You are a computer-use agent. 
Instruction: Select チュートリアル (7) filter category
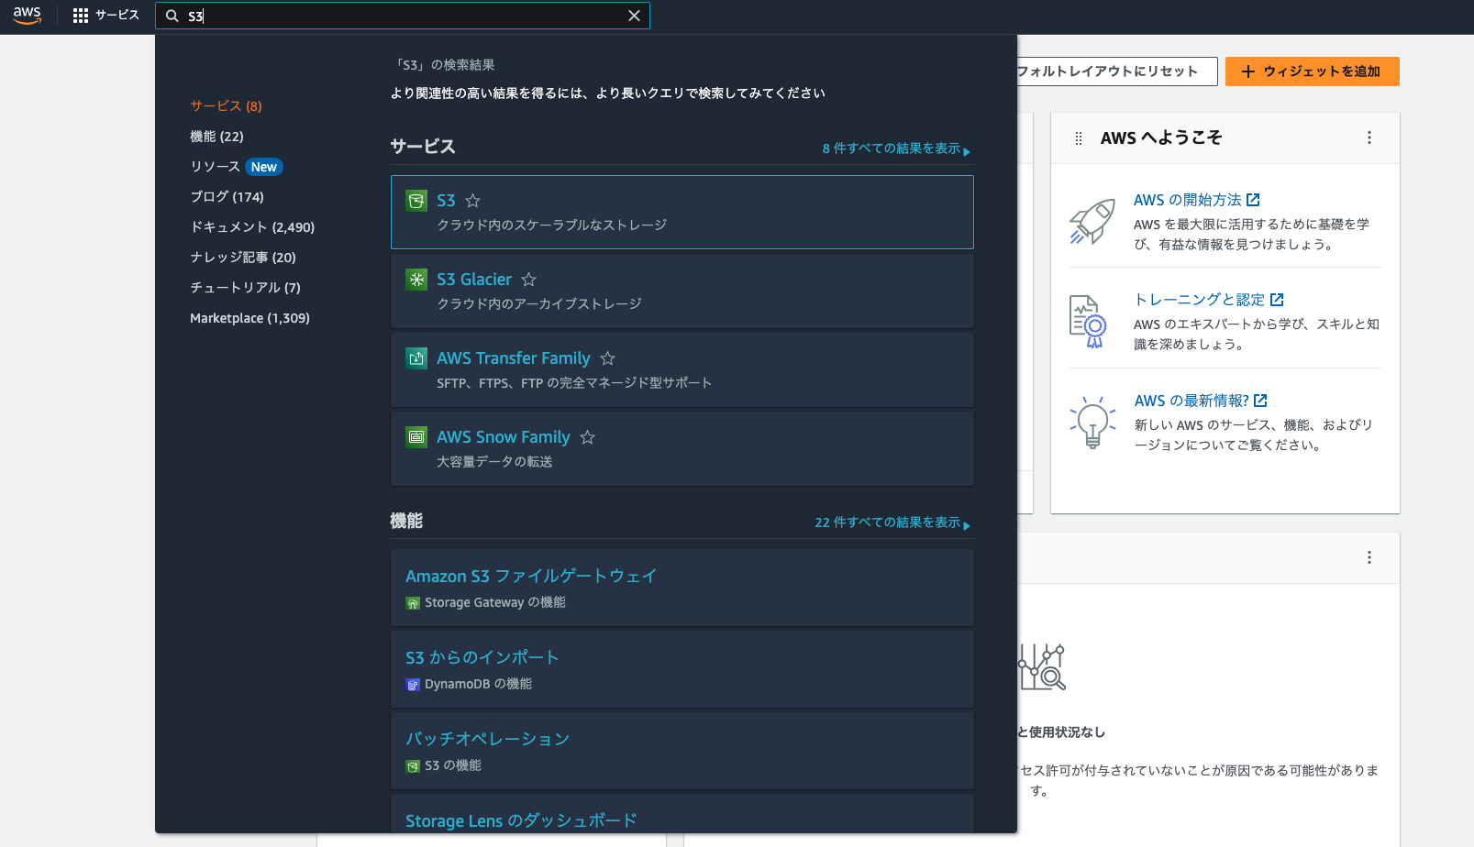[x=245, y=288]
